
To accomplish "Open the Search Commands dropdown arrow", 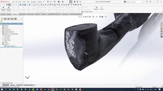I will (x=144, y=2).
